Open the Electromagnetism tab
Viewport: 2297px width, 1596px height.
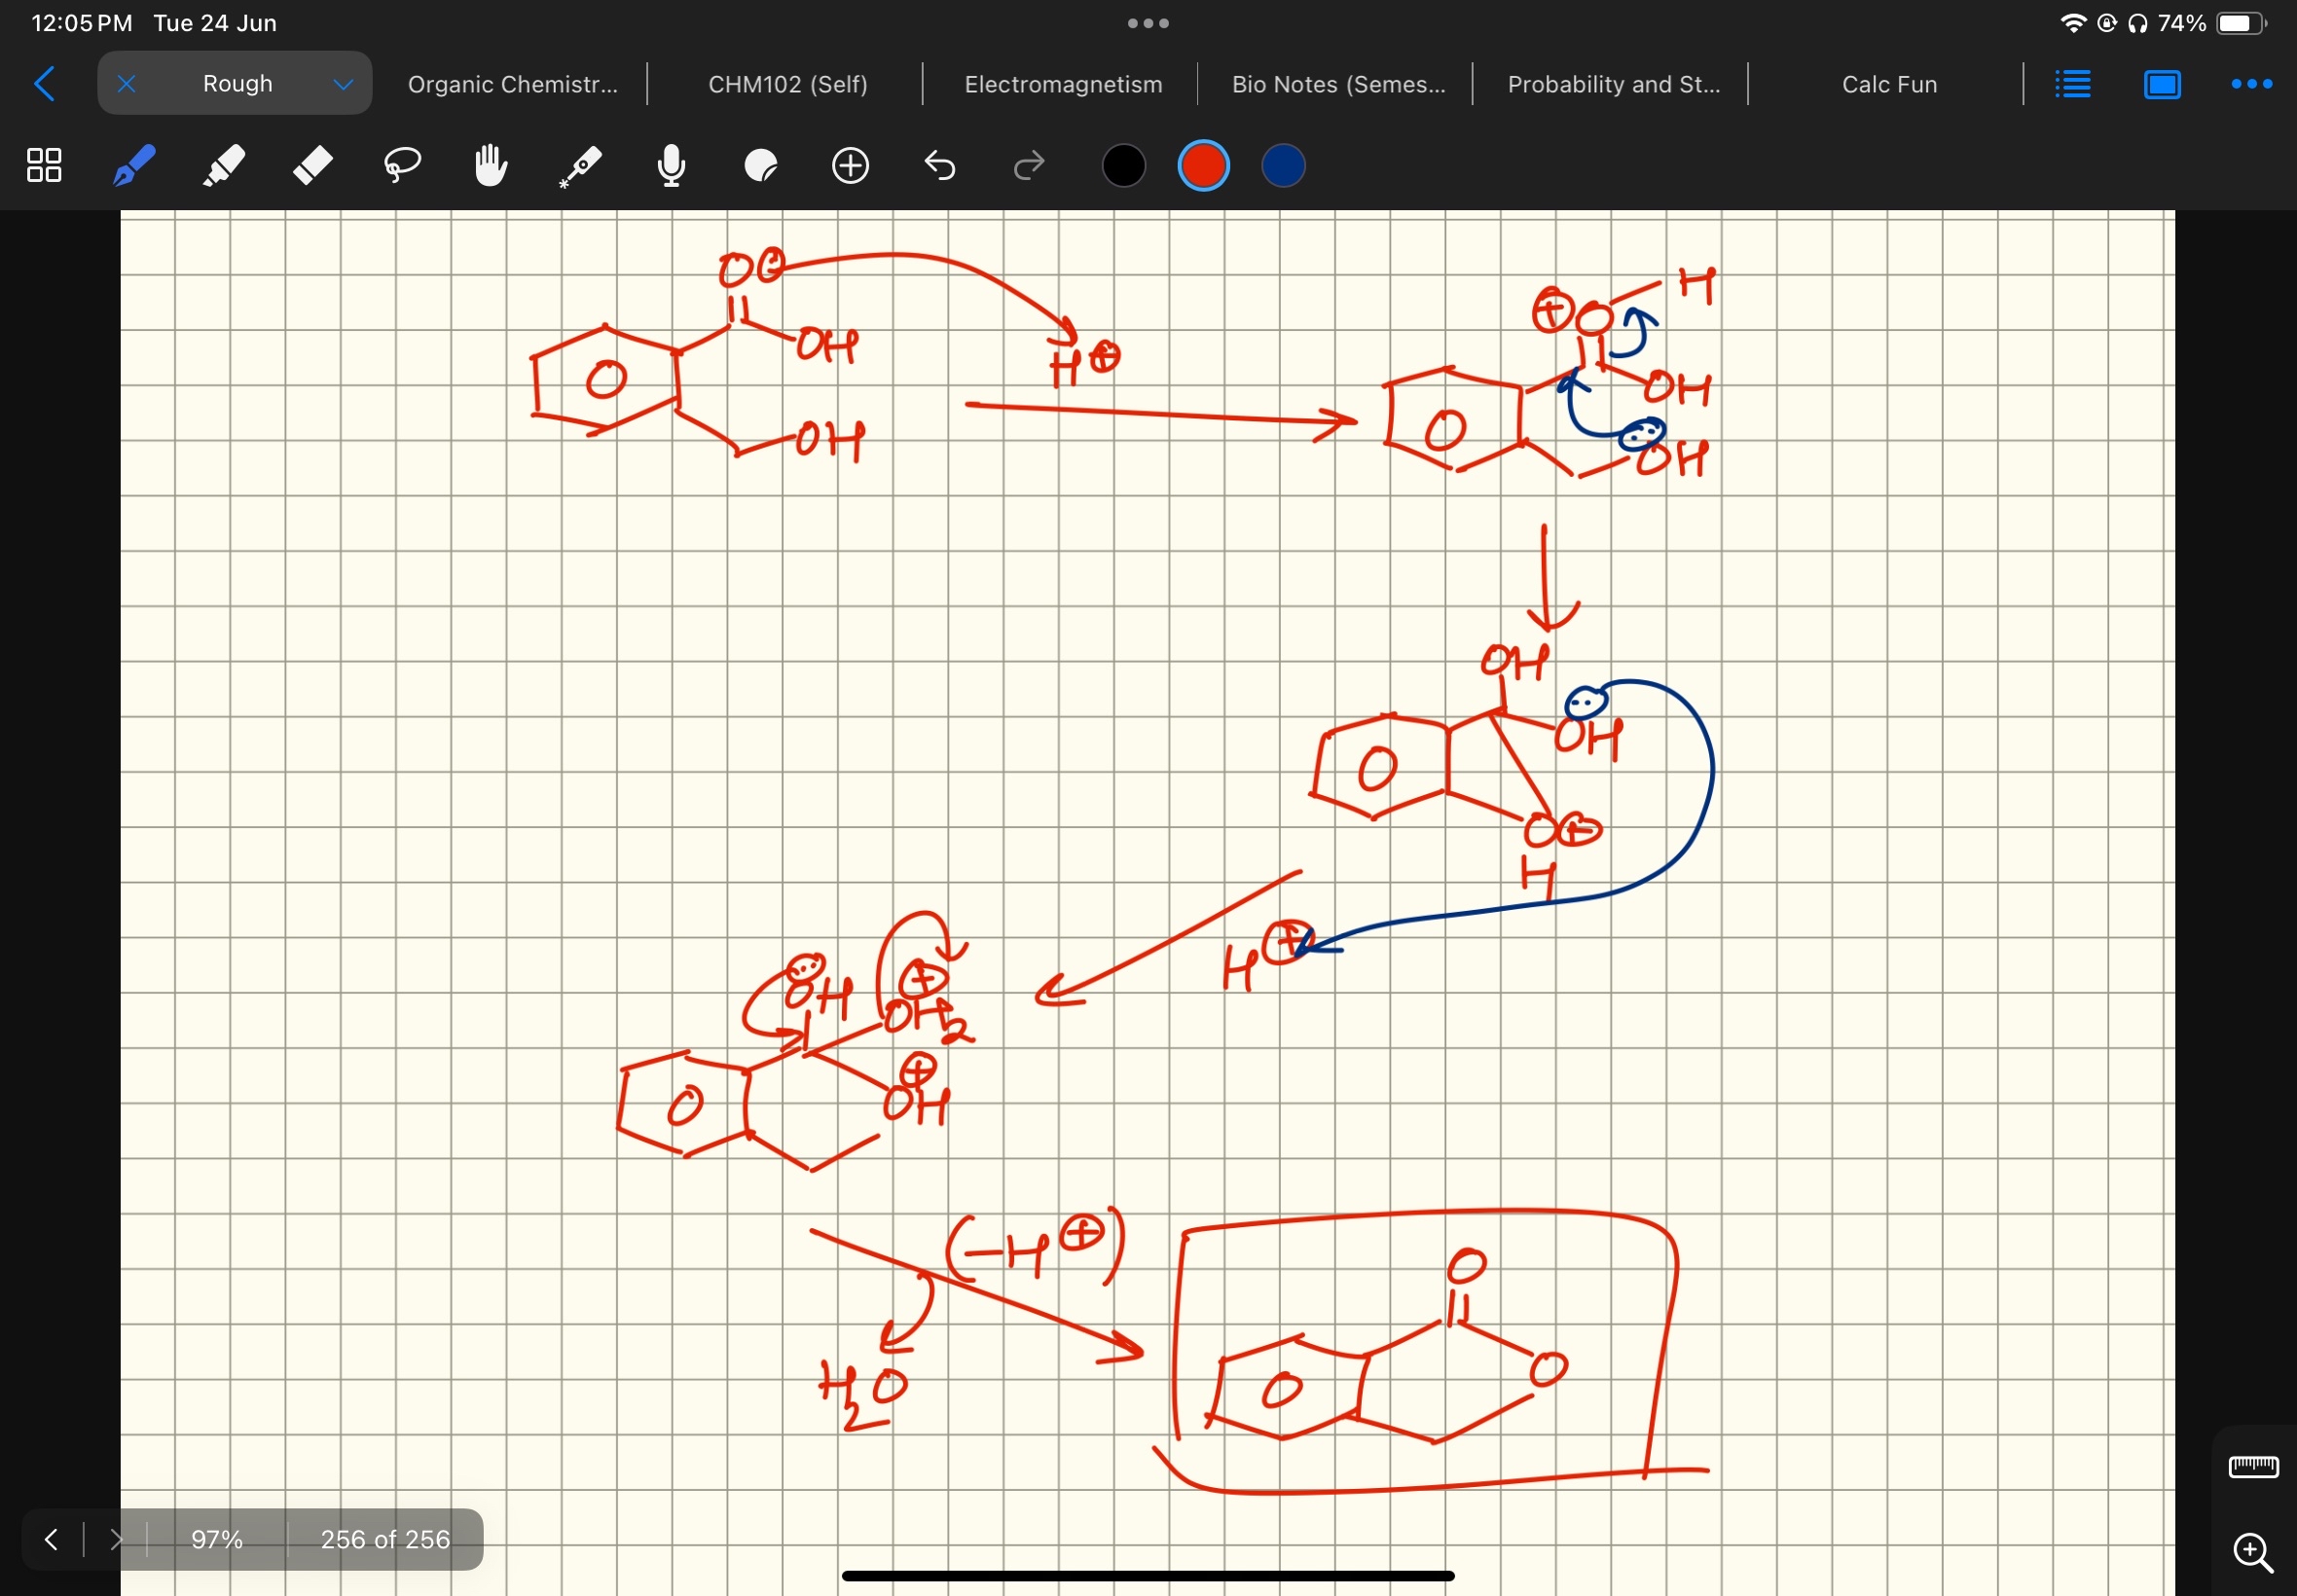(x=1063, y=84)
